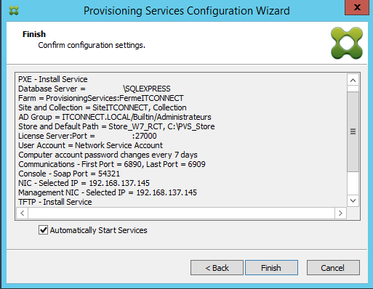The image size is (373, 289).
Task: Click the Finish button
Action: coord(271,268)
